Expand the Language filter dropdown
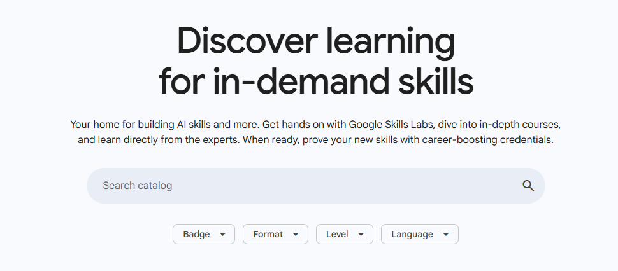The height and width of the screenshot is (271, 618). coord(419,234)
